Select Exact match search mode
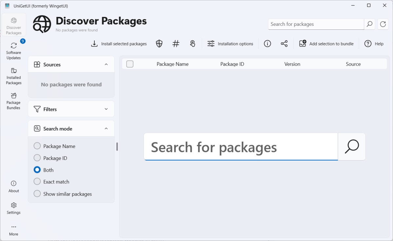This screenshot has height=241, width=393. pyautogui.click(x=51, y=182)
